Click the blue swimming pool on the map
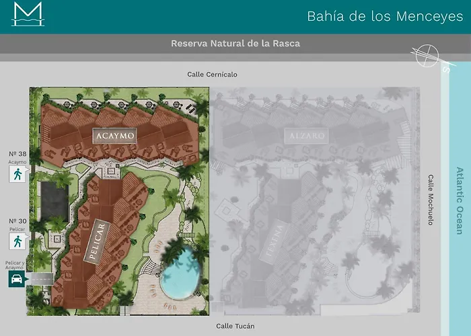Screen dimensions: 471x336 tap(180, 273)
